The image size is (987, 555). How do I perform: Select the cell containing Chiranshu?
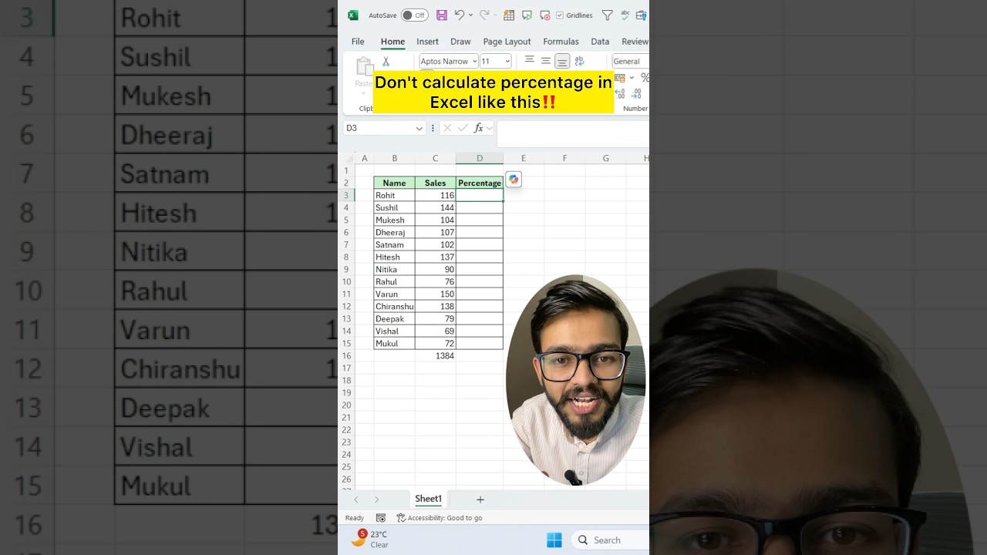[394, 306]
